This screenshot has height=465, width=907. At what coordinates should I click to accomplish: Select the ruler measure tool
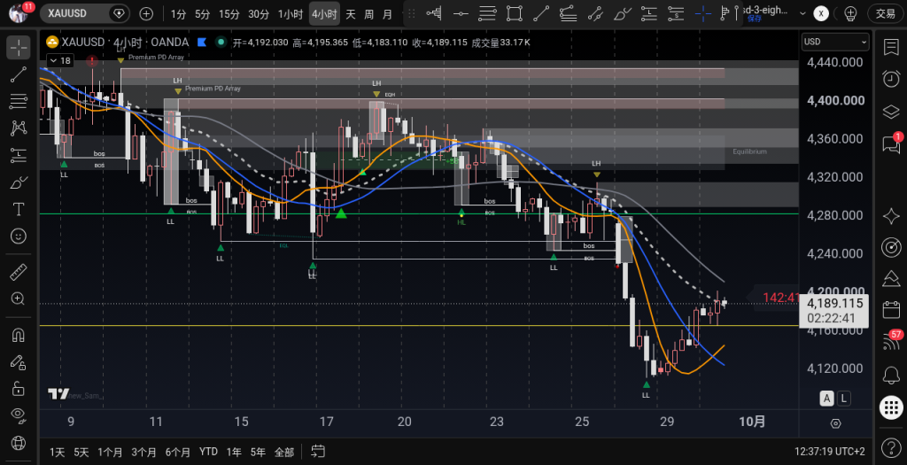coord(19,271)
